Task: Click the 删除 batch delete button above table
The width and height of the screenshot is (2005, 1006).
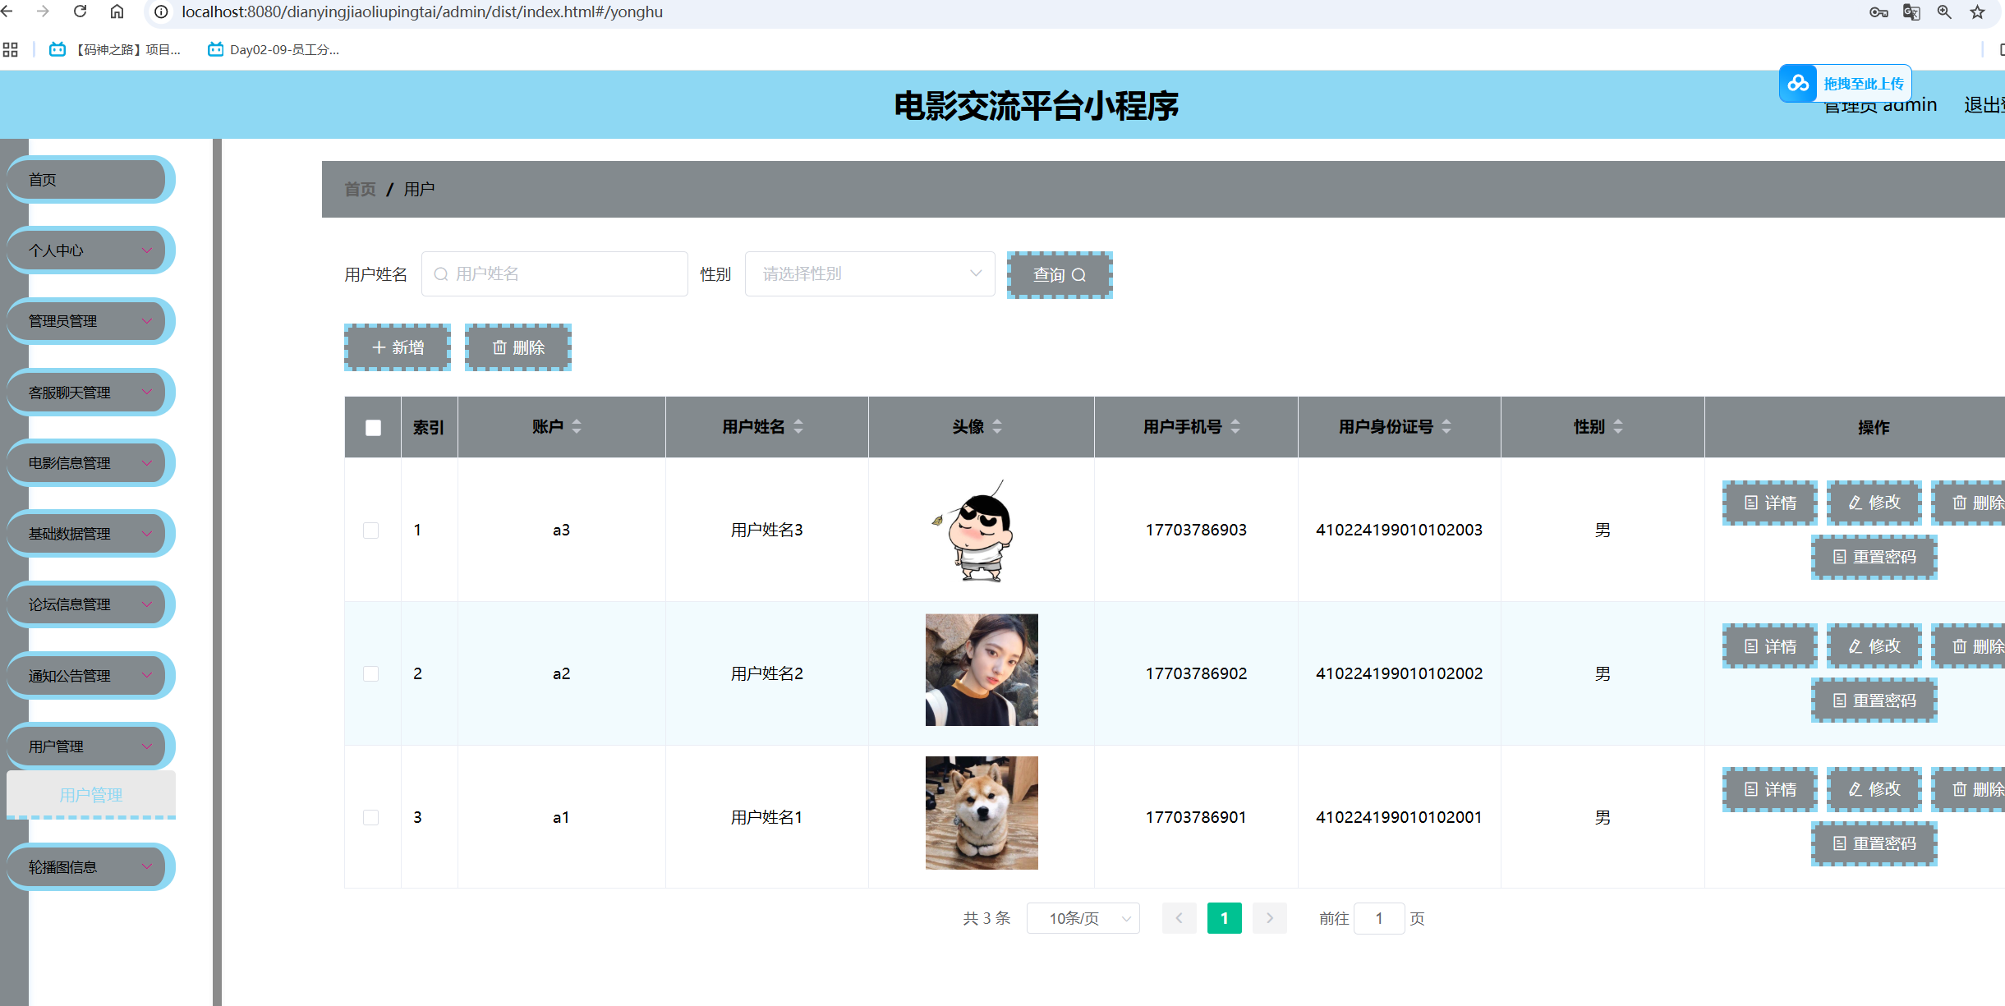Action: coord(518,347)
